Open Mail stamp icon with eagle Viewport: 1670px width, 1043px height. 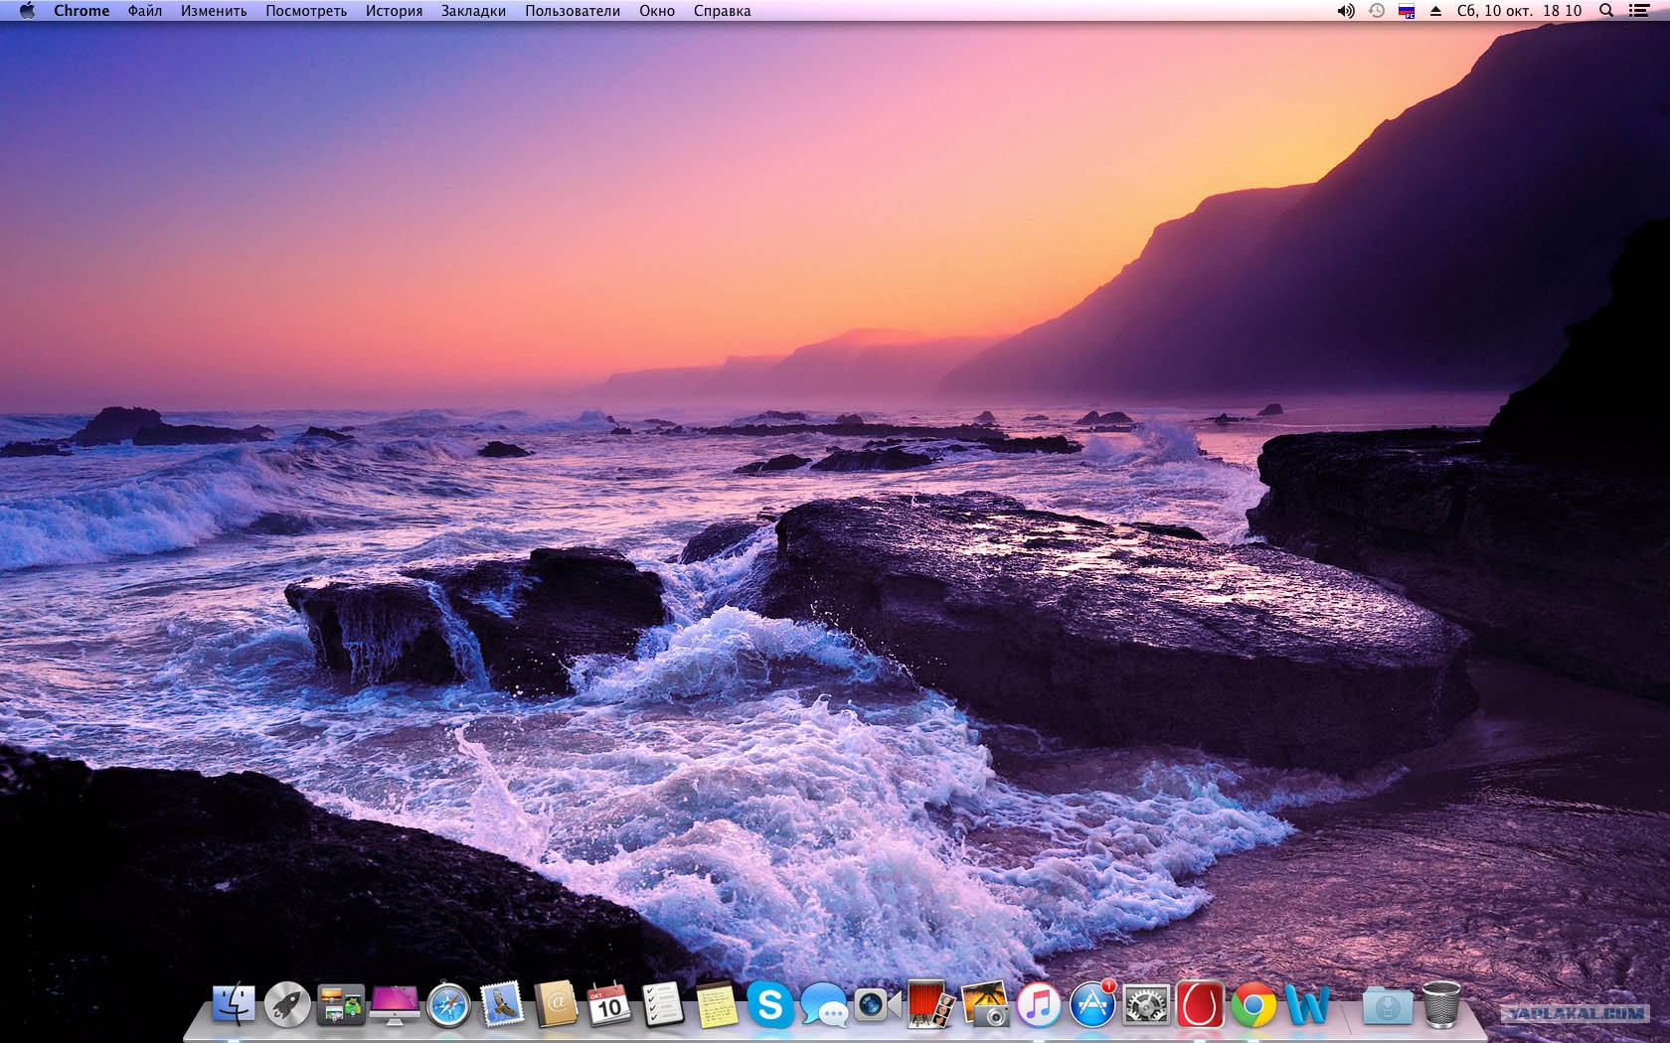502,1005
